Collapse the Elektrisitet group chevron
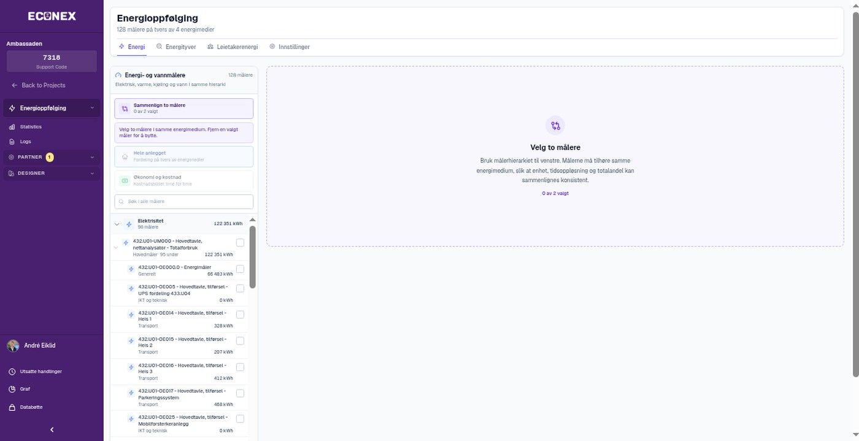Screen dimensions: 859x441 click(117, 224)
